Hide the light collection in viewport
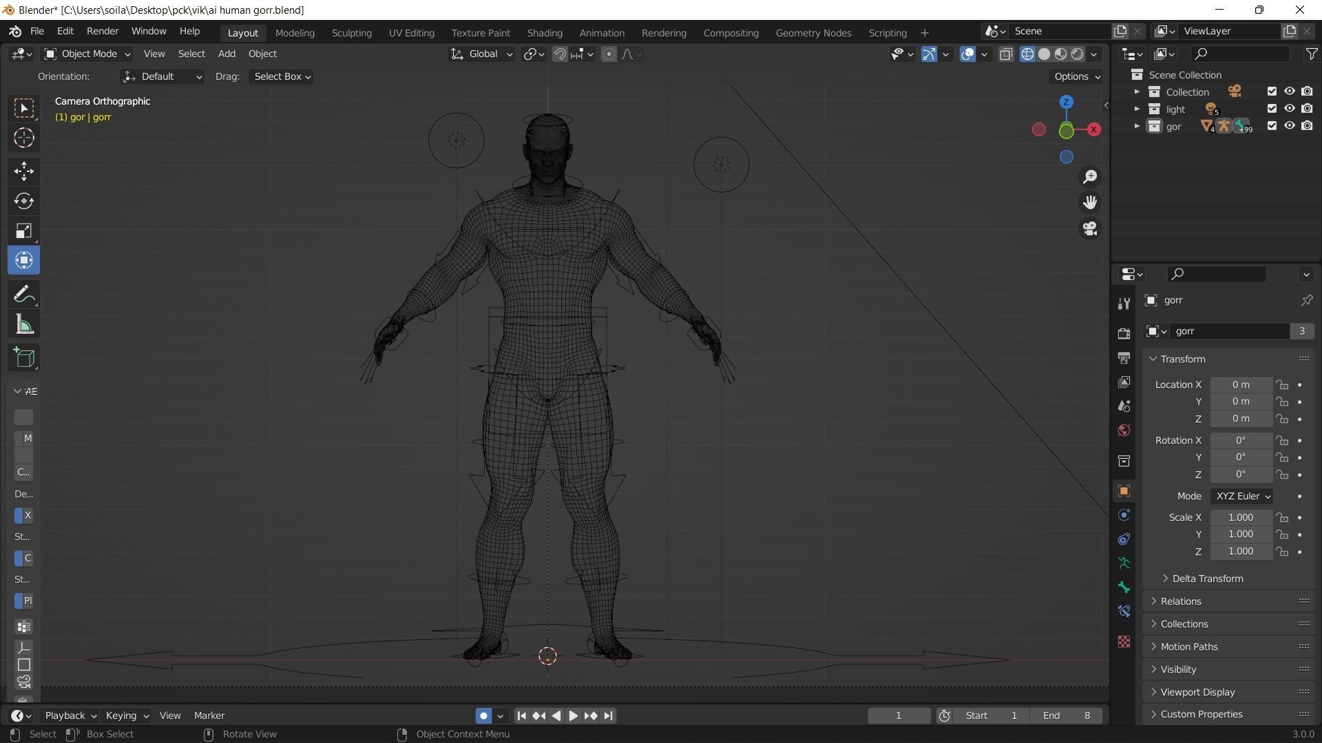1322x743 pixels. point(1289,109)
